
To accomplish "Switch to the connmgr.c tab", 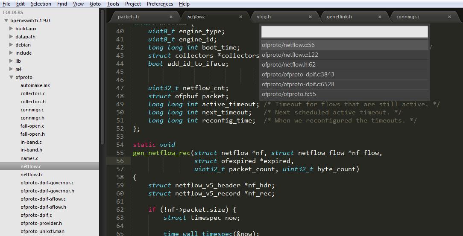I will (408, 17).
